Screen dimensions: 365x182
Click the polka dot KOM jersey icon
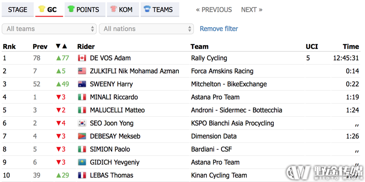(114, 9)
